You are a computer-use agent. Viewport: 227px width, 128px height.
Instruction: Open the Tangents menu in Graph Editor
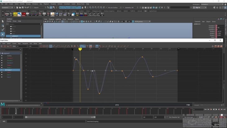pos(25,43)
